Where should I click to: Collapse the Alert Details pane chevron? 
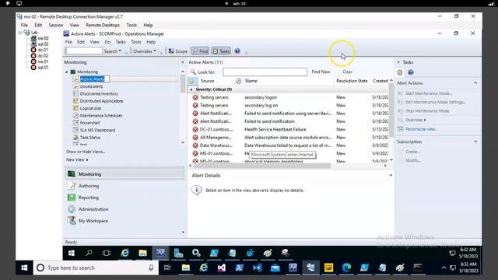pyautogui.click(x=391, y=175)
